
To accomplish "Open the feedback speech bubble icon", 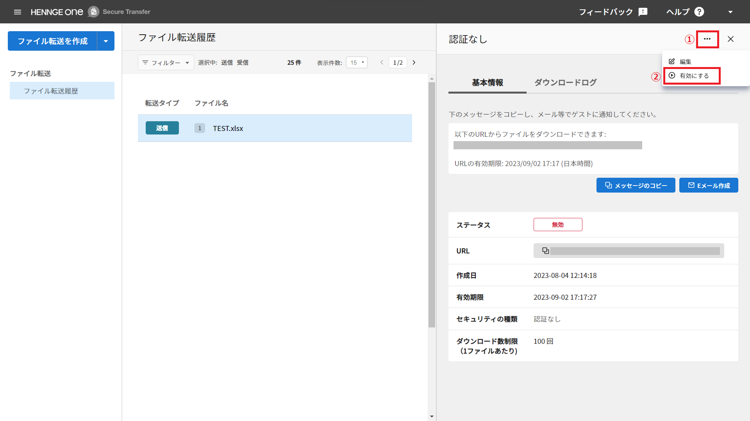I will tap(643, 12).
